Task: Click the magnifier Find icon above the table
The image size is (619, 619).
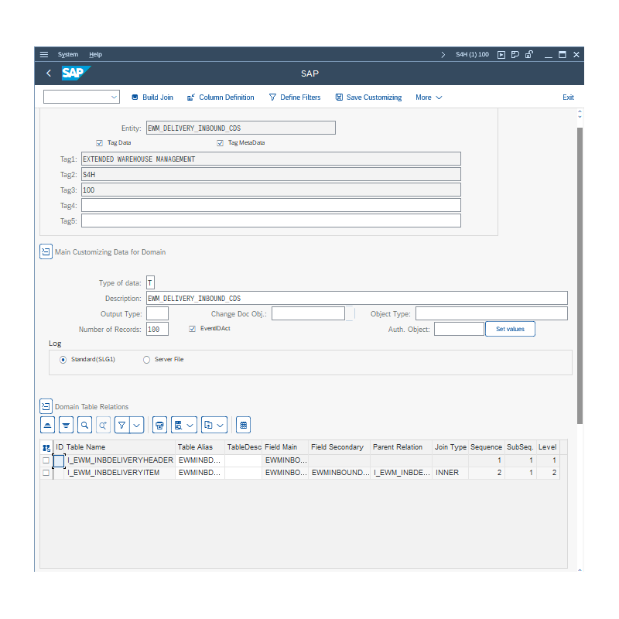Action: [84, 425]
